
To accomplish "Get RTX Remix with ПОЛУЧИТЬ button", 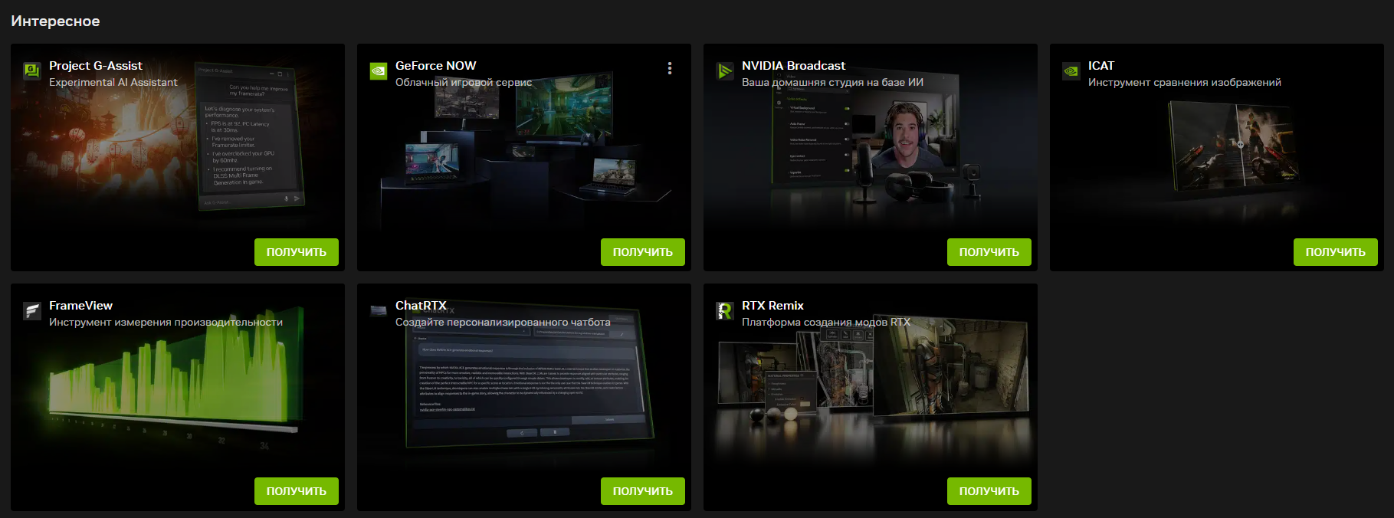I will click(989, 491).
